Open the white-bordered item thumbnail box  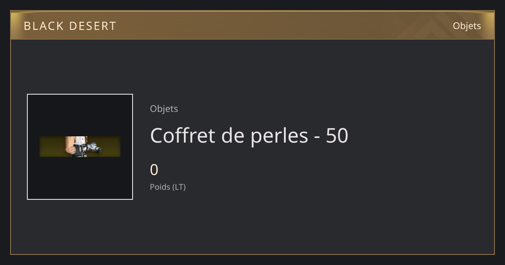pyautogui.click(x=80, y=147)
